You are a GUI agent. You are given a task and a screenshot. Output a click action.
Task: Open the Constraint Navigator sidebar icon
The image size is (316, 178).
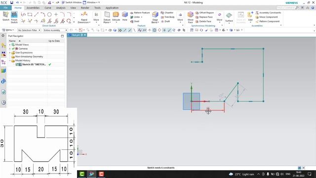coord(3,54)
